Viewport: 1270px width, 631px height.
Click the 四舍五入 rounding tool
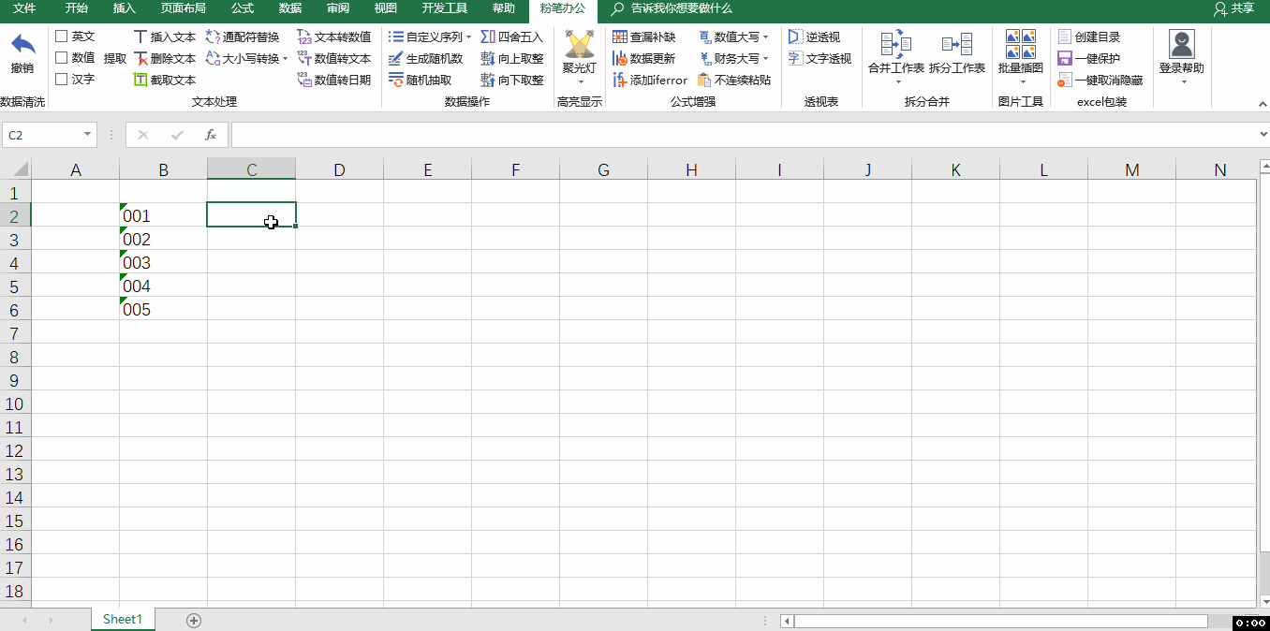coord(511,37)
